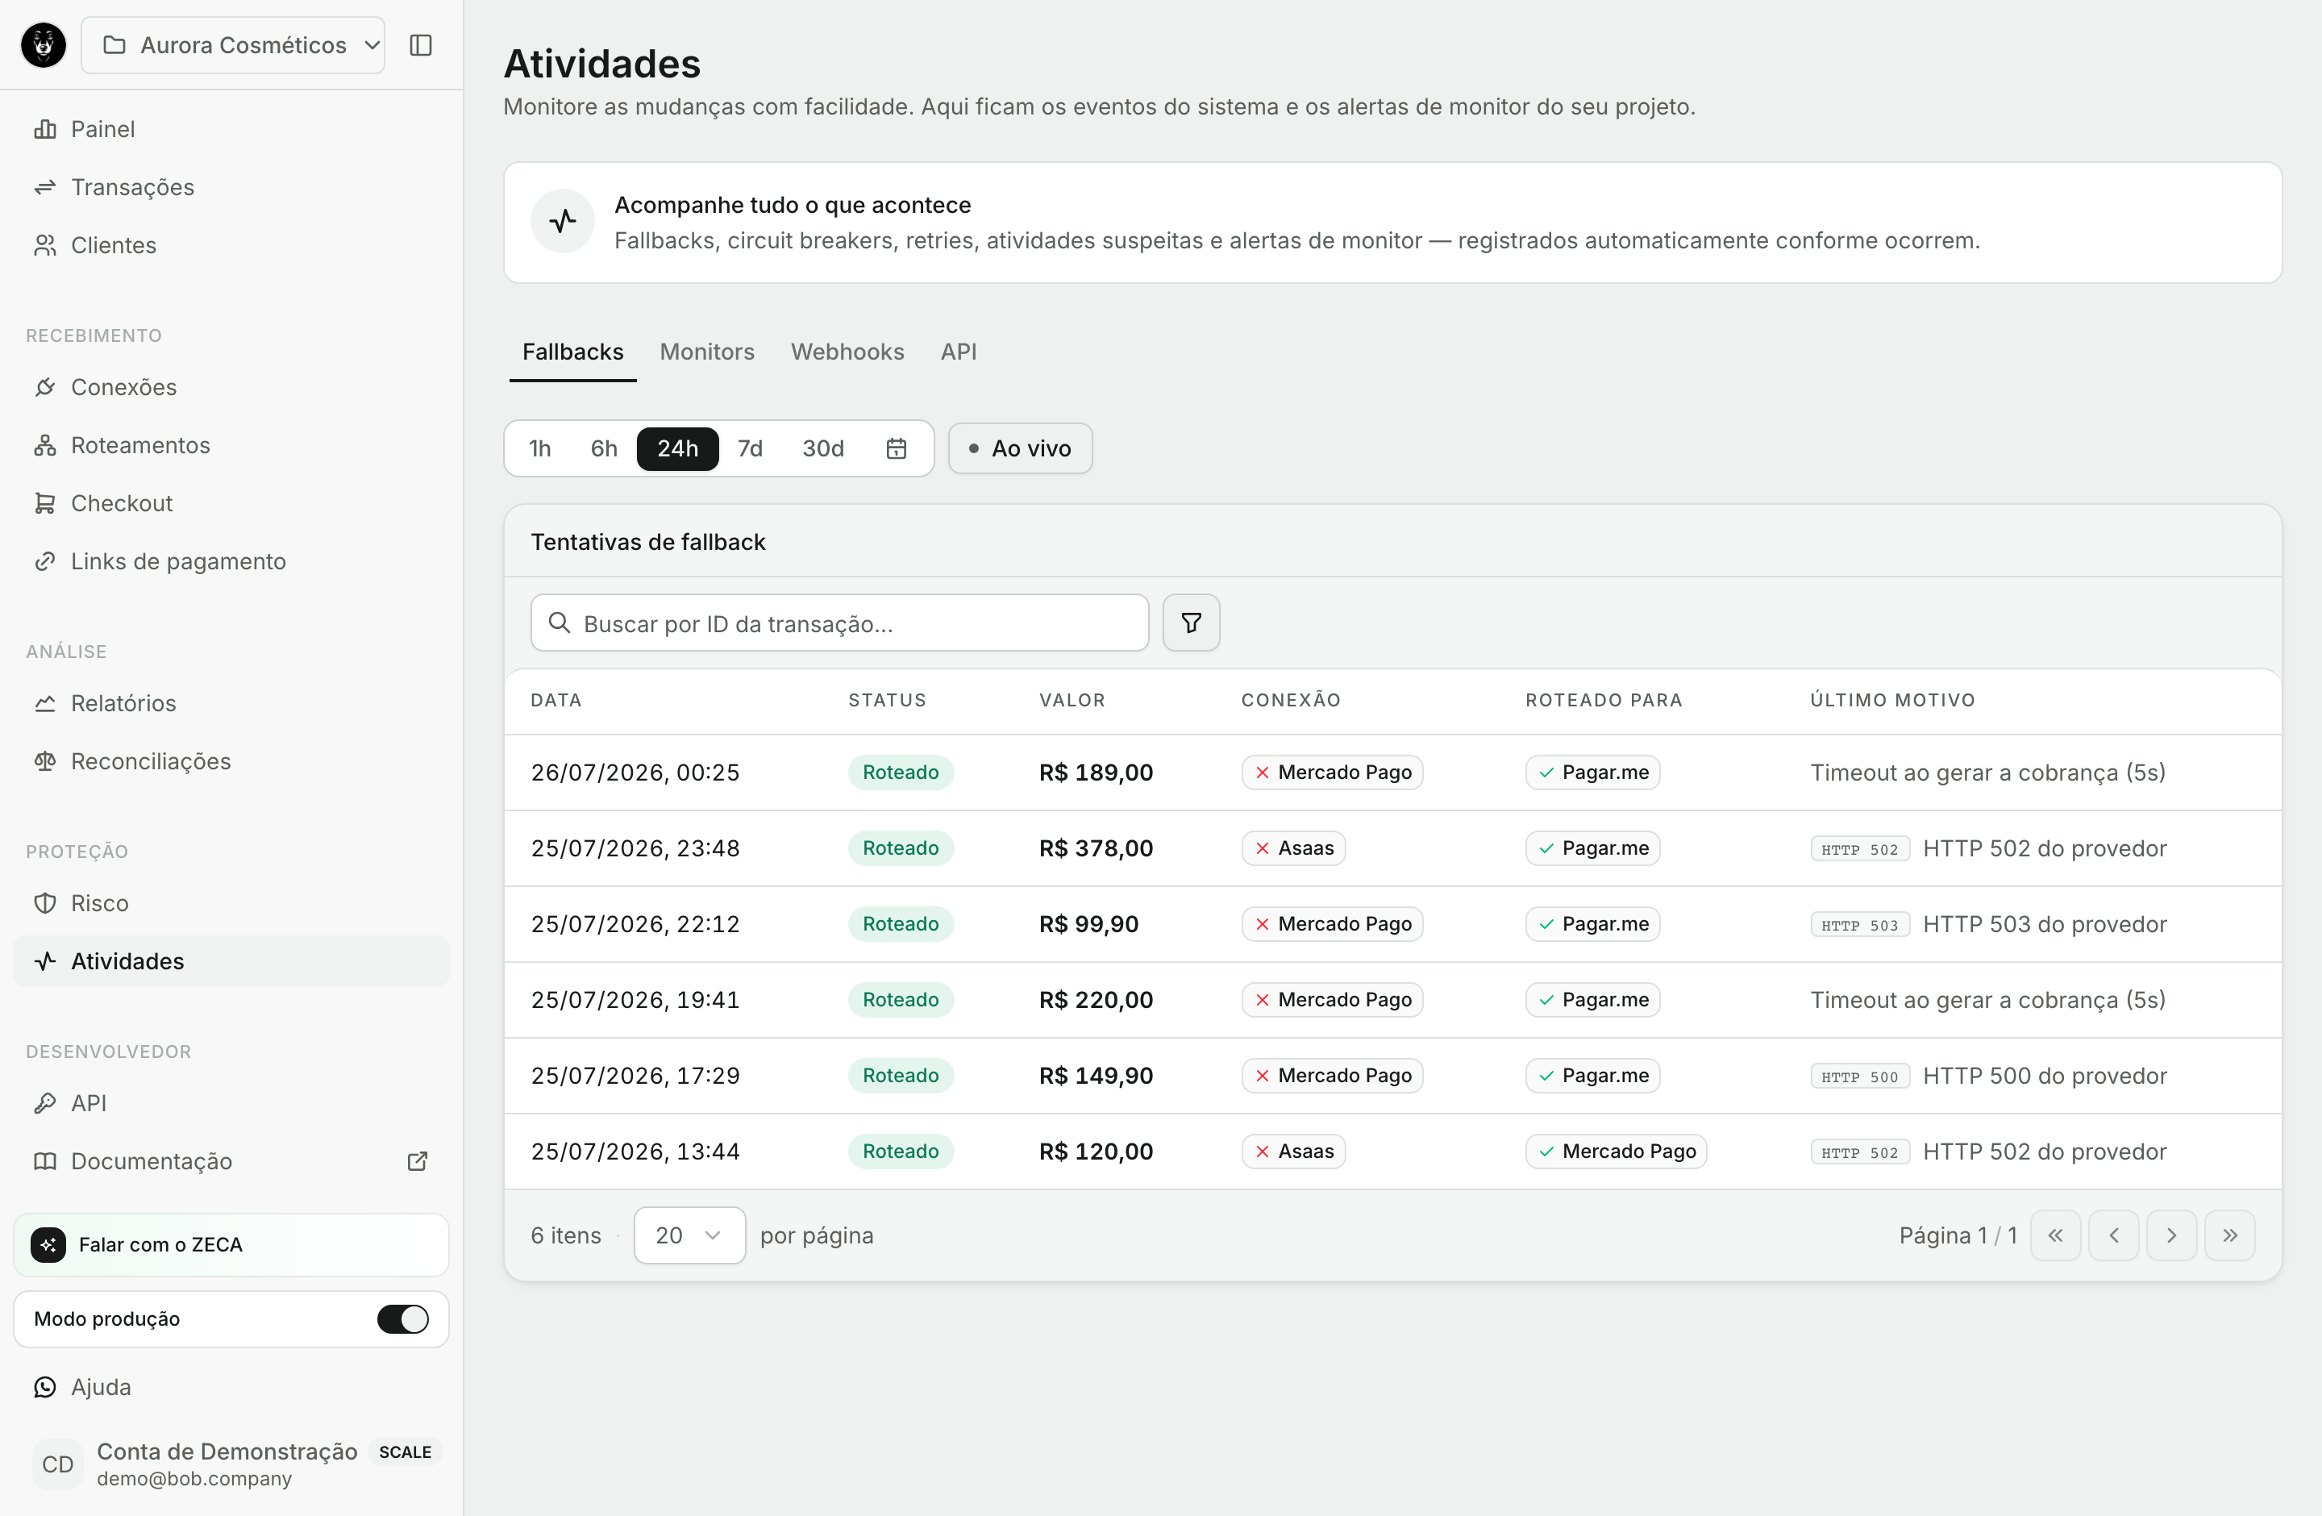Enable the Ao vivo live mode
2322x1516 pixels.
[1020, 448]
